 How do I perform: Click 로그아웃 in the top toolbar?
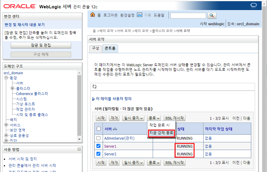pyautogui.click(x=110, y=15)
